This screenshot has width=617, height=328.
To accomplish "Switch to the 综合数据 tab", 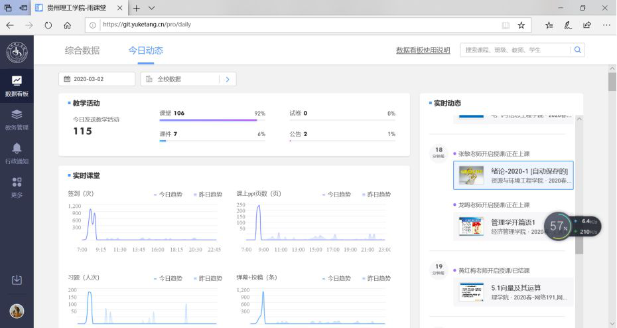I will pos(82,50).
